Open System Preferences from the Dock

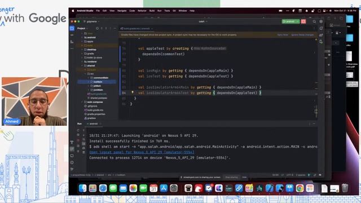pyautogui.click(x=174, y=188)
